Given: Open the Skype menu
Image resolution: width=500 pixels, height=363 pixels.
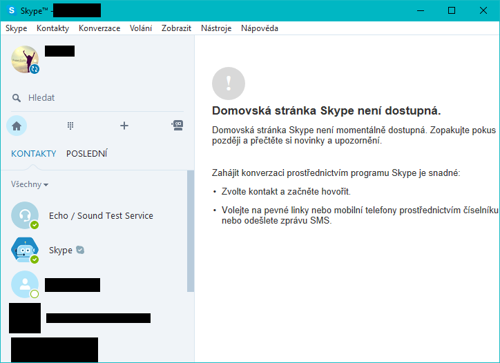Looking at the screenshot, I should tap(16, 28).
